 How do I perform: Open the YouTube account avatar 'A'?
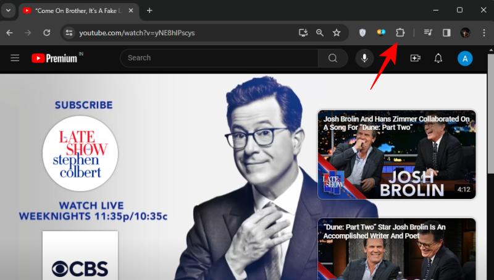465,58
